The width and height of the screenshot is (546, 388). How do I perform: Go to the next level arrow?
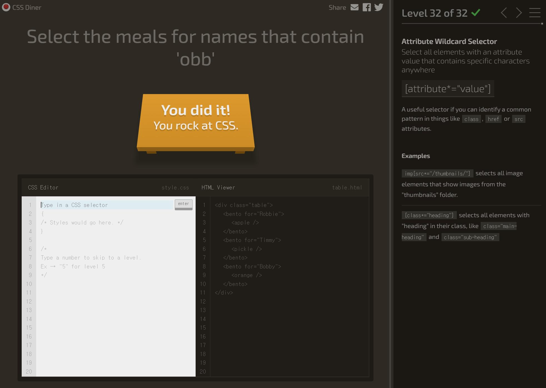519,13
